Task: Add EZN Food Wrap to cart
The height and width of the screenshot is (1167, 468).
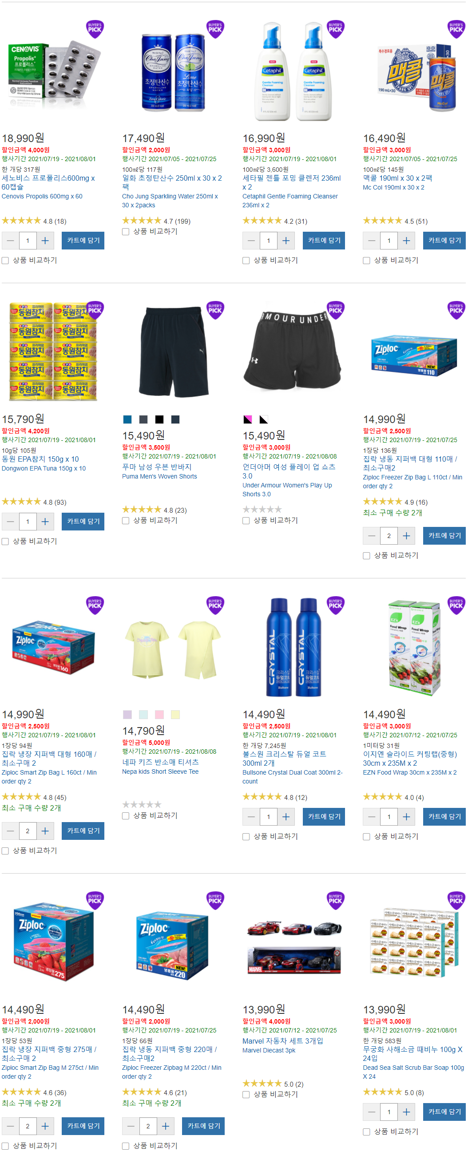Action: (444, 816)
